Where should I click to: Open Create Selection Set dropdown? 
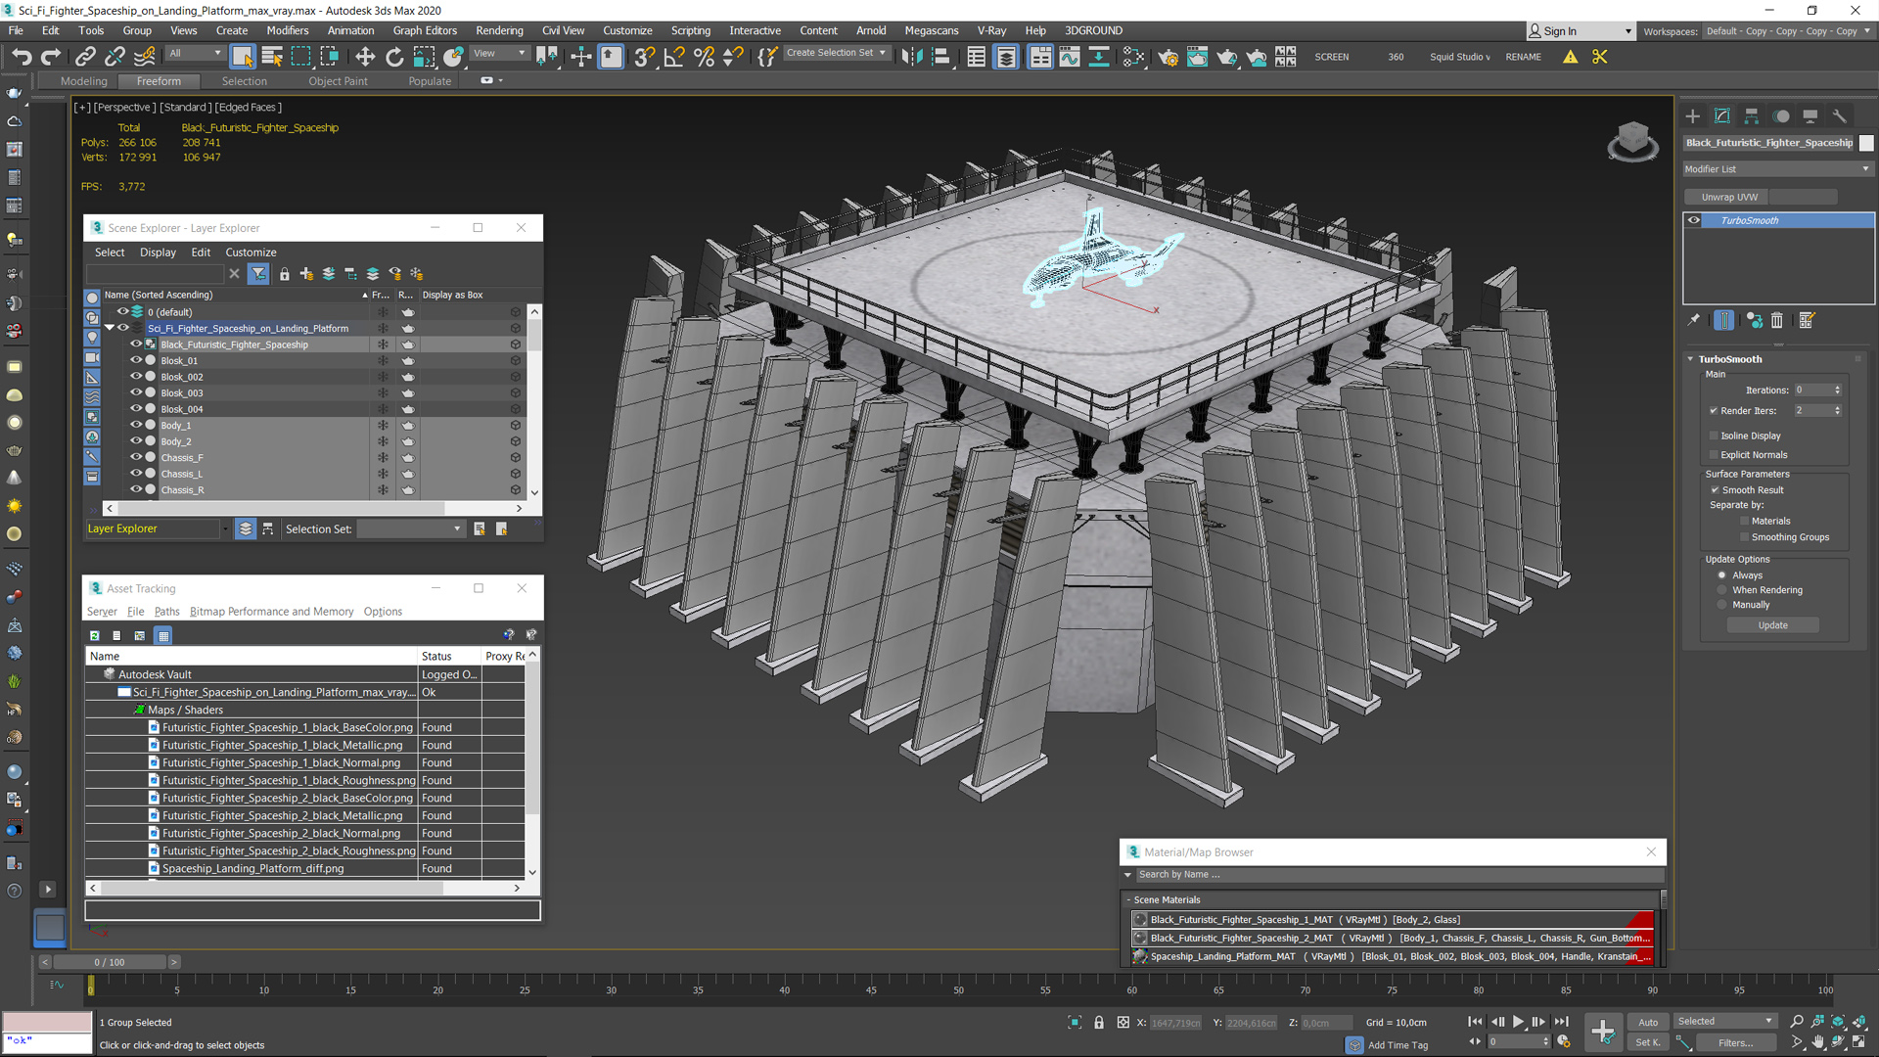[837, 53]
